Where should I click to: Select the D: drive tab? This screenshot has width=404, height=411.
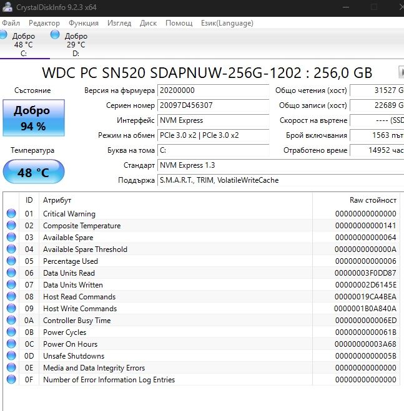click(x=76, y=44)
